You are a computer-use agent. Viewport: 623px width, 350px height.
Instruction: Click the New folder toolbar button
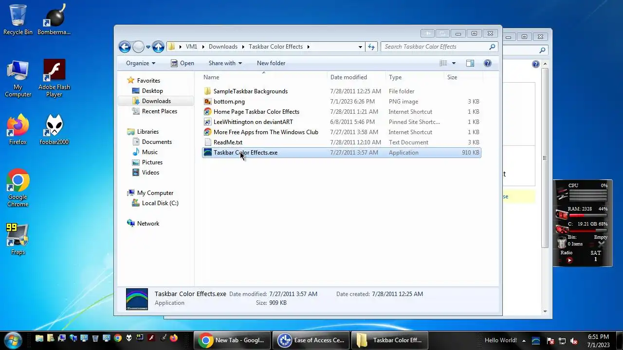point(271,63)
